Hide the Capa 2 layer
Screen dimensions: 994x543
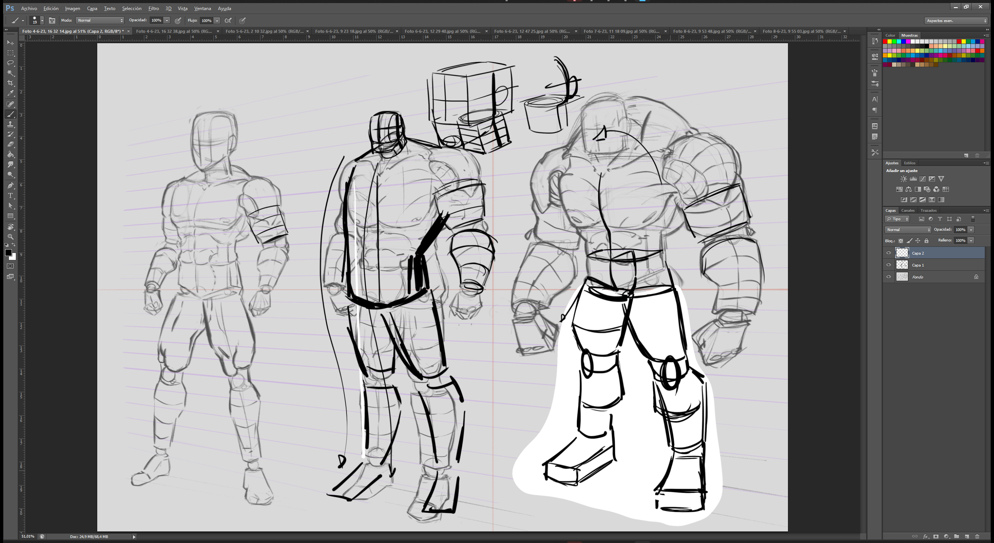coord(889,253)
